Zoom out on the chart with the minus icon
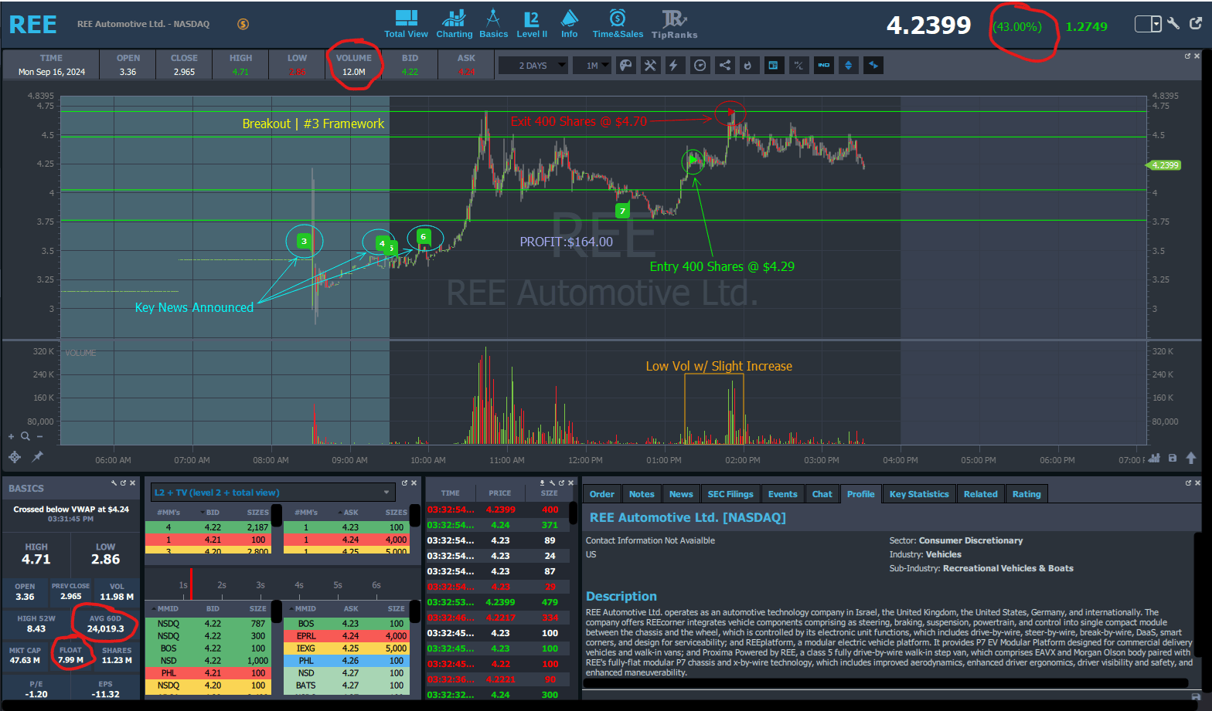 (x=39, y=436)
